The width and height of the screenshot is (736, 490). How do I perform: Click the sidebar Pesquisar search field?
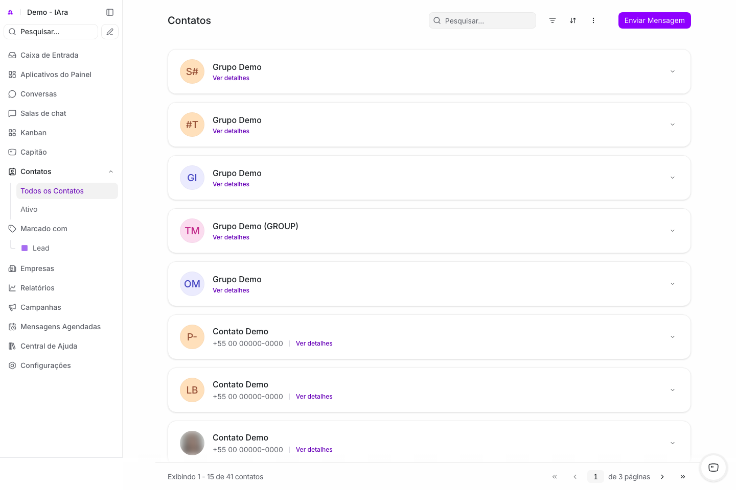point(51,32)
